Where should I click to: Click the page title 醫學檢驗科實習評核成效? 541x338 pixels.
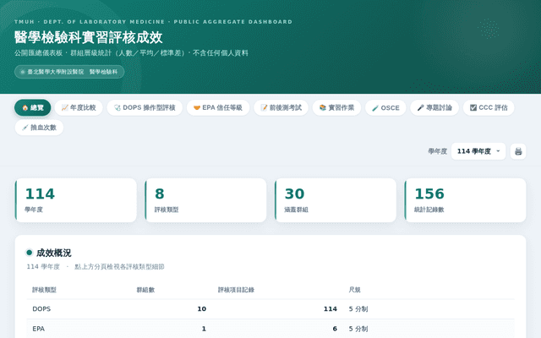(x=88, y=37)
